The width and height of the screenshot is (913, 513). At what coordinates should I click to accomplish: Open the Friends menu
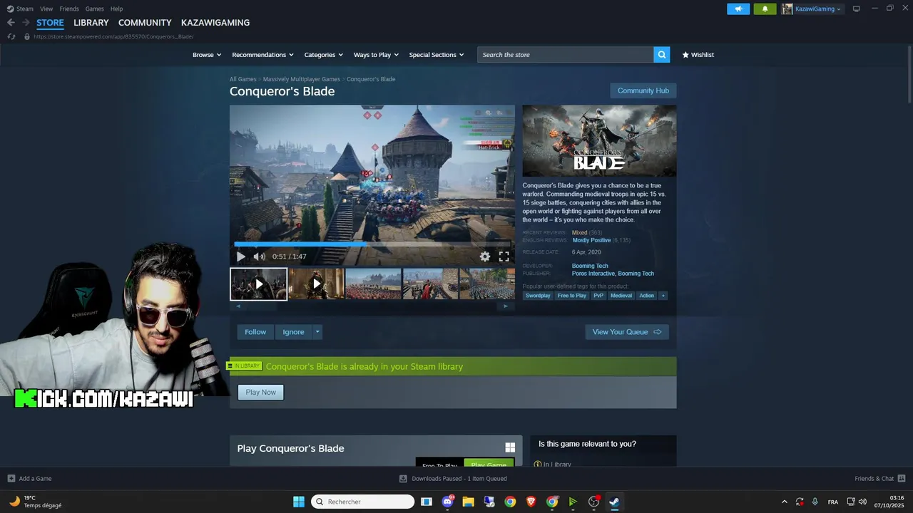(x=69, y=9)
